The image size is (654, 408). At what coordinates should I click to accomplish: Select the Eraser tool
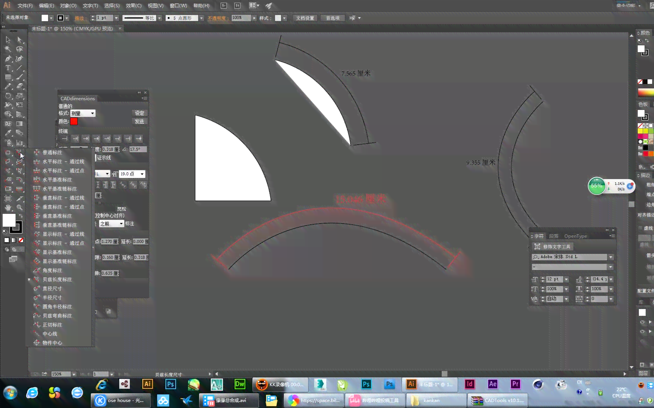click(20, 87)
